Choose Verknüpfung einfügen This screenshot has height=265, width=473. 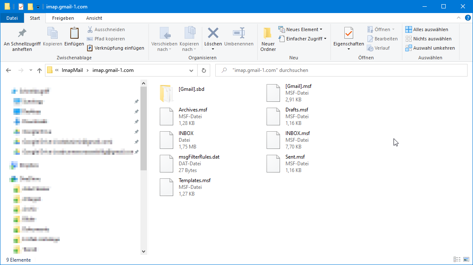point(115,48)
